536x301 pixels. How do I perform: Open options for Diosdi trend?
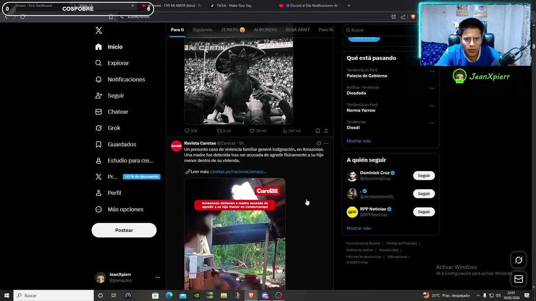432,123
